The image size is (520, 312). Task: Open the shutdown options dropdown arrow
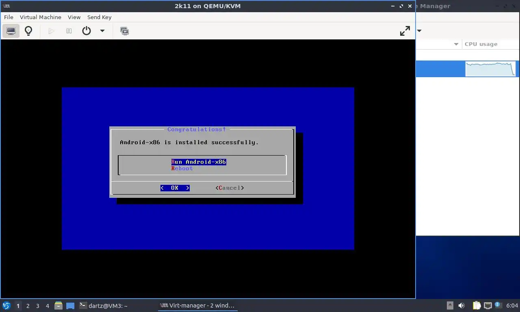pyautogui.click(x=102, y=31)
